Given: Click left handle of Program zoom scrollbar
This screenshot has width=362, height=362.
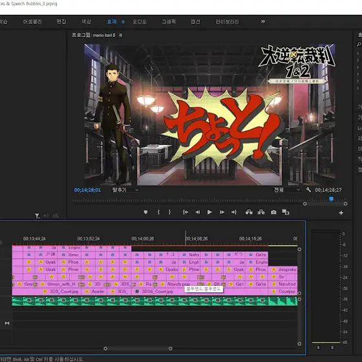Looking at the screenshot, I should (304, 204).
